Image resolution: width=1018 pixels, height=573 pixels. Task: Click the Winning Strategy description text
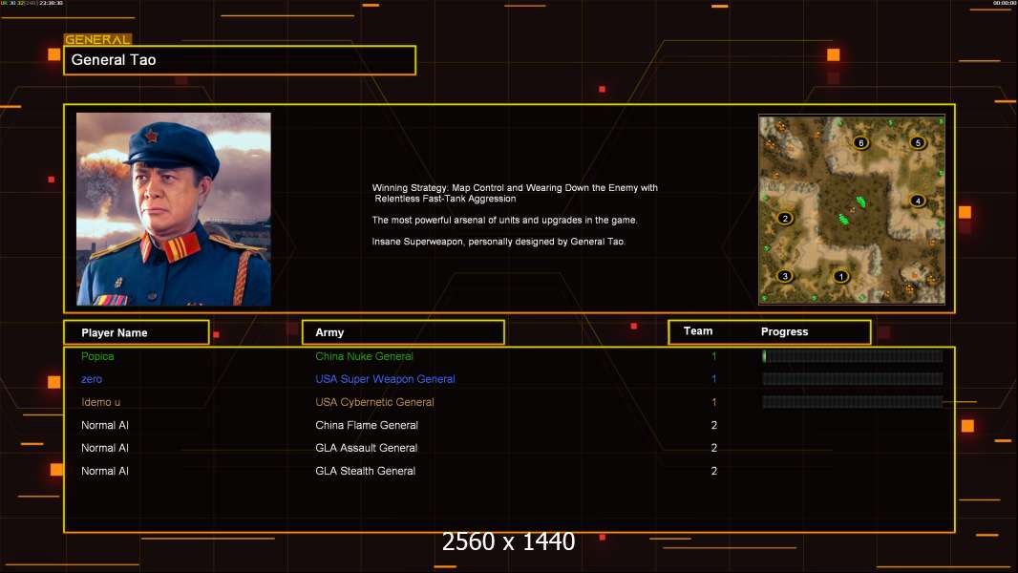tap(515, 193)
